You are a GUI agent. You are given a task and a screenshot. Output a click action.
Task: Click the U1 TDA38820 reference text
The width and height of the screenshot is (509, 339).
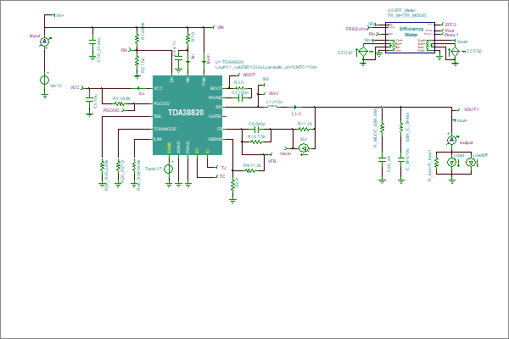(x=230, y=62)
